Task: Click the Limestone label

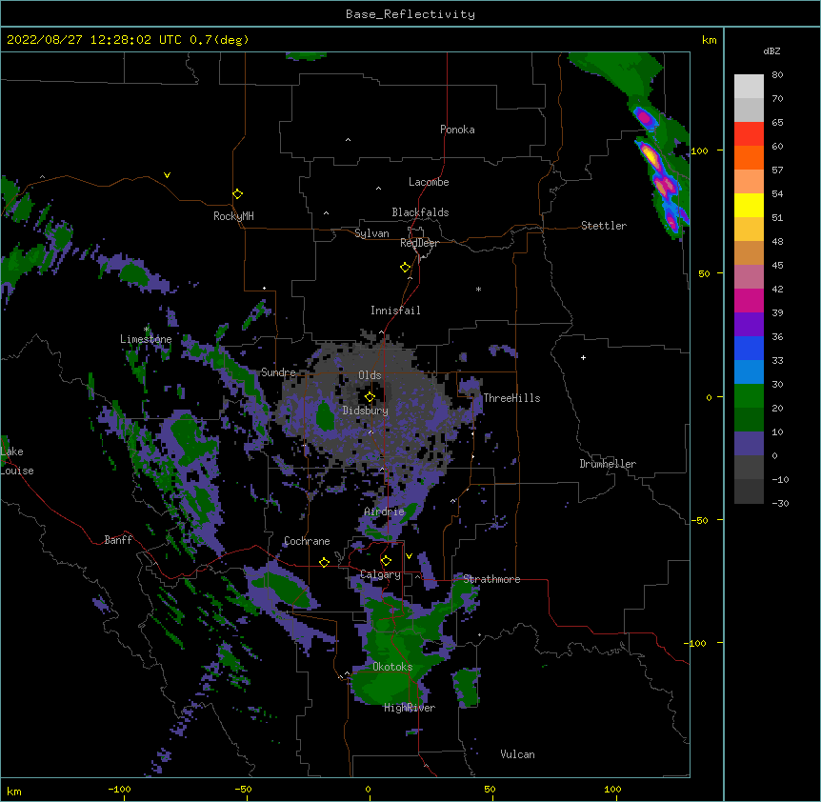Action: point(146,339)
